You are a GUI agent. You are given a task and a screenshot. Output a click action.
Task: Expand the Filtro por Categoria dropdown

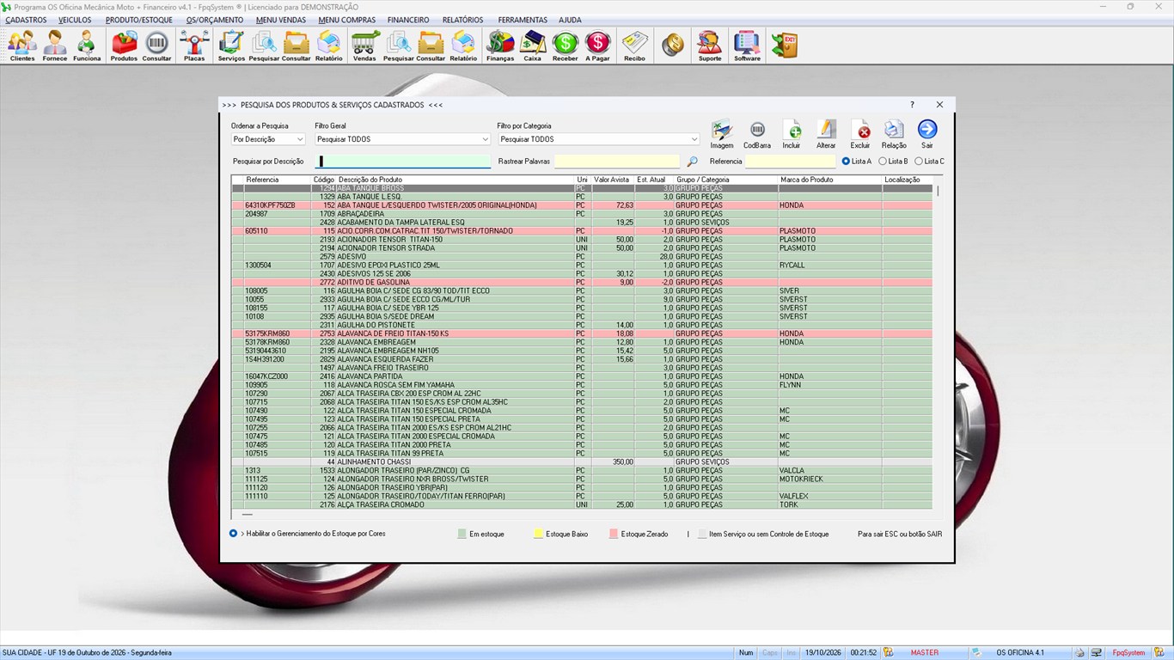[694, 139]
